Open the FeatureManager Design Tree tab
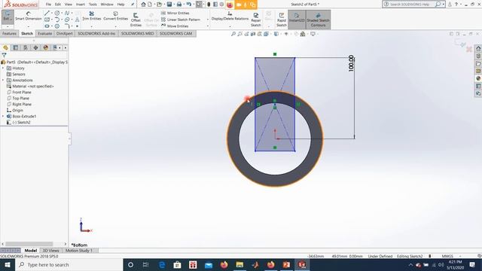Screen dimensions: 482x271 5,47
